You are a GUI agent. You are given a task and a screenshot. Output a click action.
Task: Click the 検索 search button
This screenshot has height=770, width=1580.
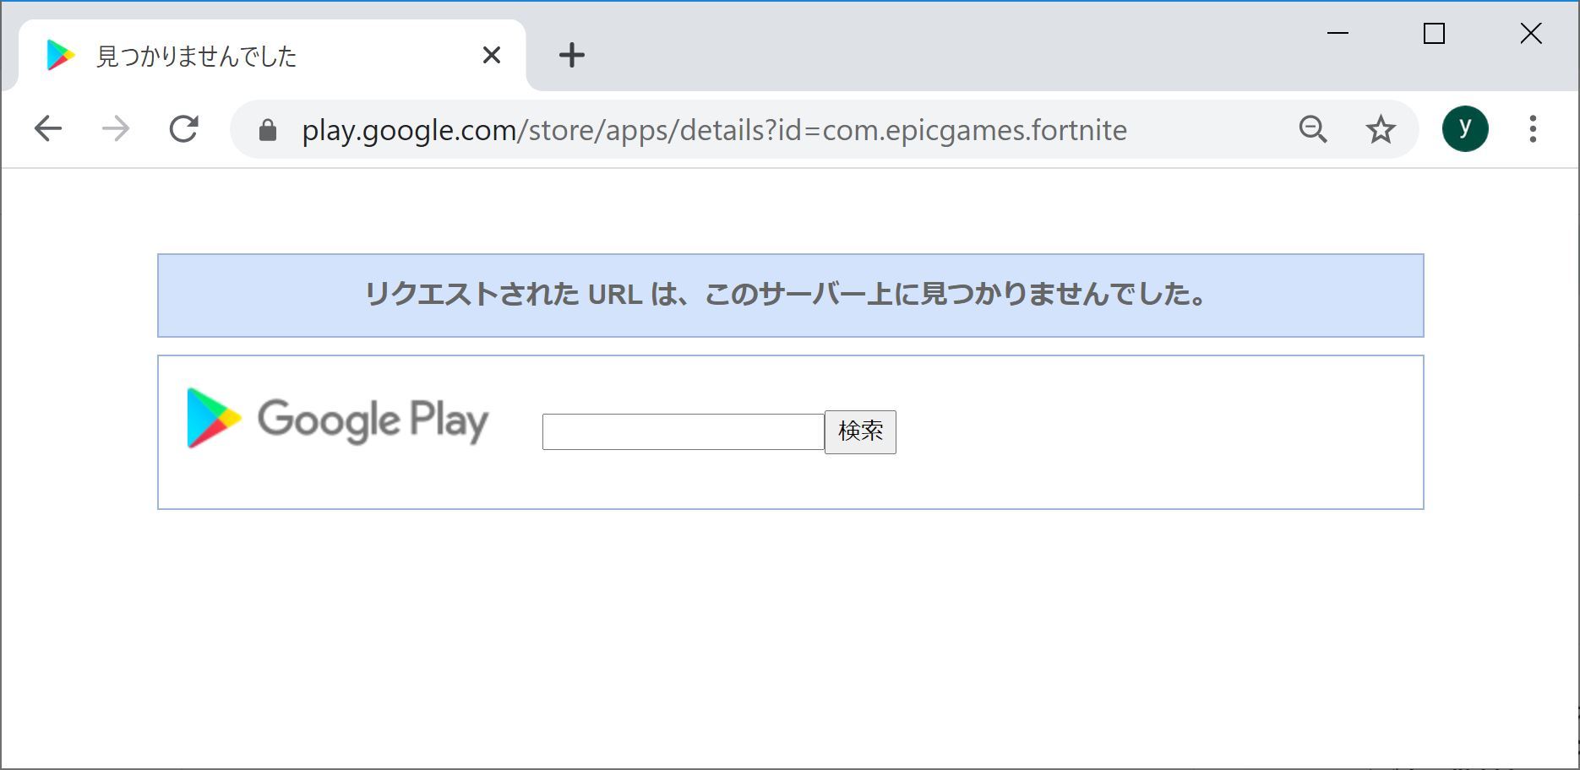click(860, 432)
